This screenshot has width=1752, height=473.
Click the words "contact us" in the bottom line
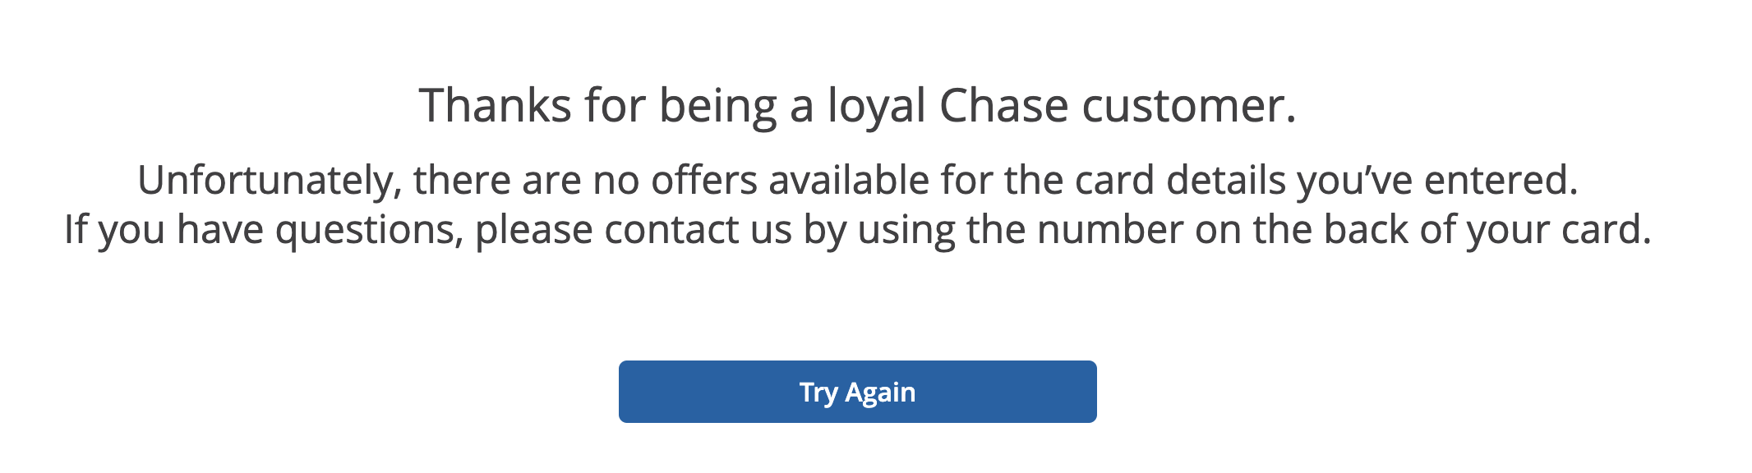point(698,230)
